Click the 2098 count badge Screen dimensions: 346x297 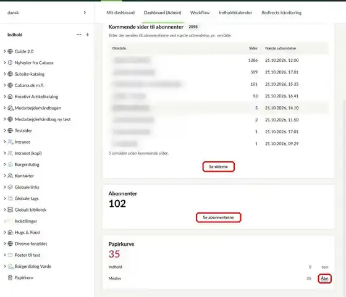(x=193, y=27)
